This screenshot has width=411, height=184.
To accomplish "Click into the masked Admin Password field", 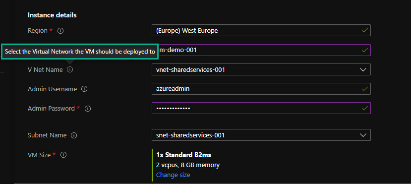I will (261, 108).
